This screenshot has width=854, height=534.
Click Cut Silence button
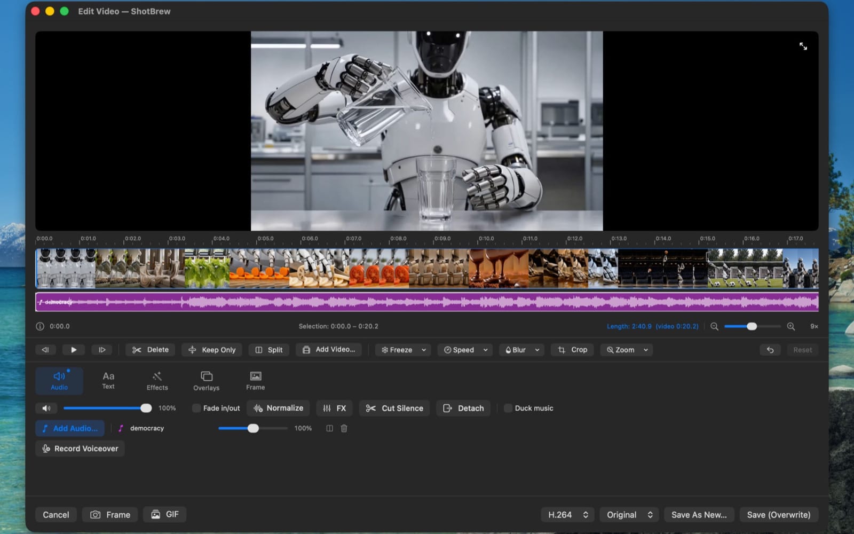pyautogui.click(x=394, y=408)
